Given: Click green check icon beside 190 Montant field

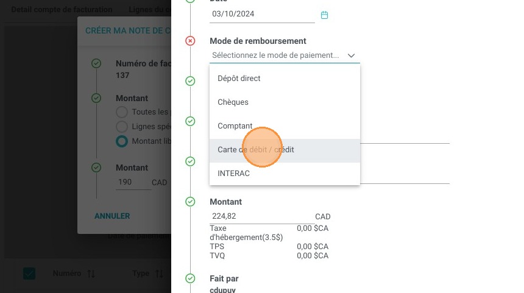Looking at the screenshot, I should (96, 168).
